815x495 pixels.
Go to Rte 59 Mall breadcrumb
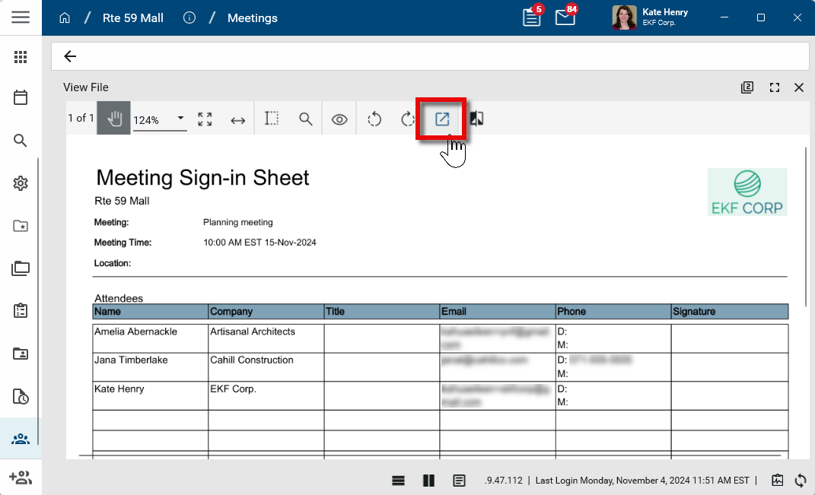133,17
